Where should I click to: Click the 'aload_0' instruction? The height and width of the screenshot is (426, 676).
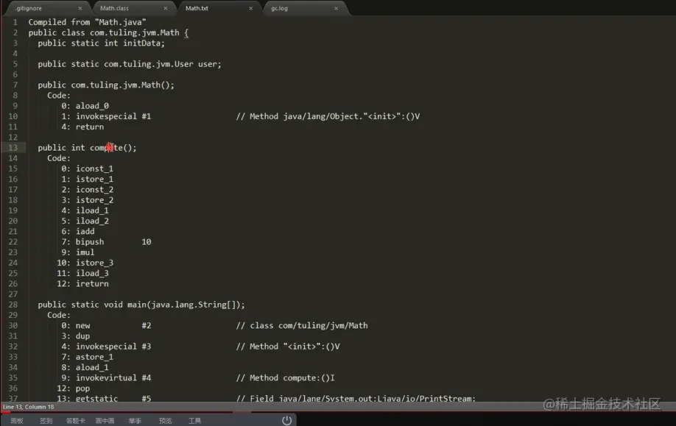click(x=92, y=106)
